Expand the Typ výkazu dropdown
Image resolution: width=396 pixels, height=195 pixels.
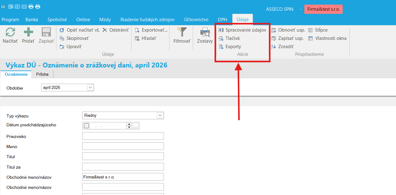click(160, 116)
